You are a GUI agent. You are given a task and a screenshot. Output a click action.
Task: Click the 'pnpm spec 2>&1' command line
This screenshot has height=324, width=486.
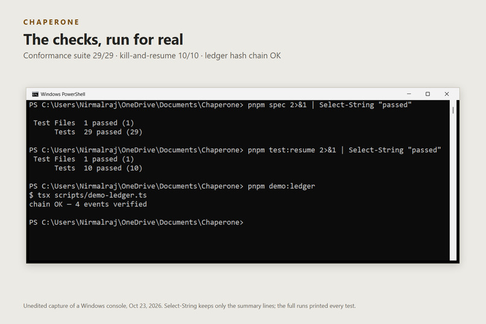click(220, 105)
